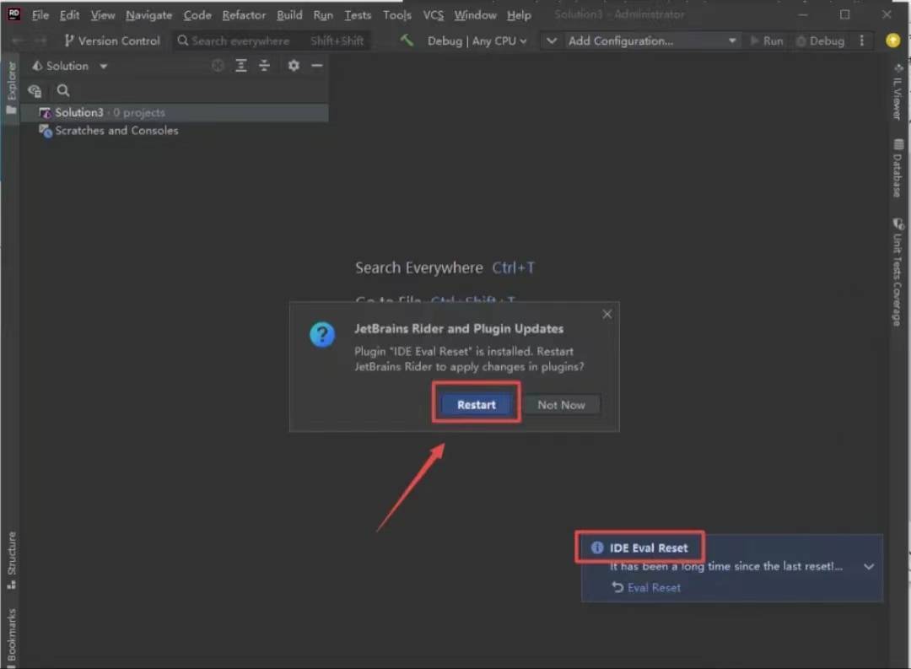Open the Bookmarks tool window tab
The width and height of the screenshot is (911, 669).
pyautogui.click(x=11, y=638)
